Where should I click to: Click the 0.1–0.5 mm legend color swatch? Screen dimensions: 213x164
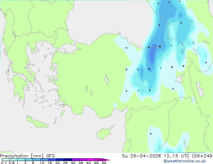(6, 160)
